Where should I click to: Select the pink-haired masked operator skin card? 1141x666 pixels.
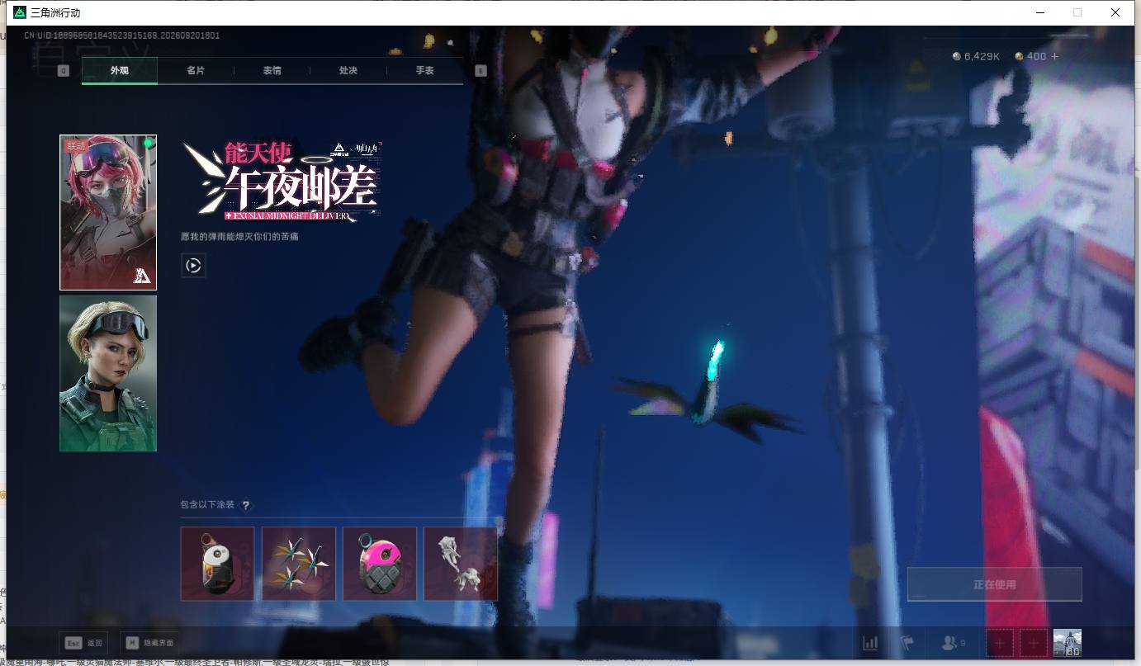click(x=108, y=212)
